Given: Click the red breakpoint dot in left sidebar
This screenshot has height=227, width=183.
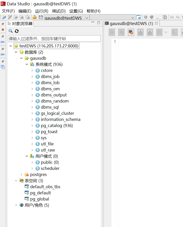Looking at the screenshot, I should pos(3,30).
